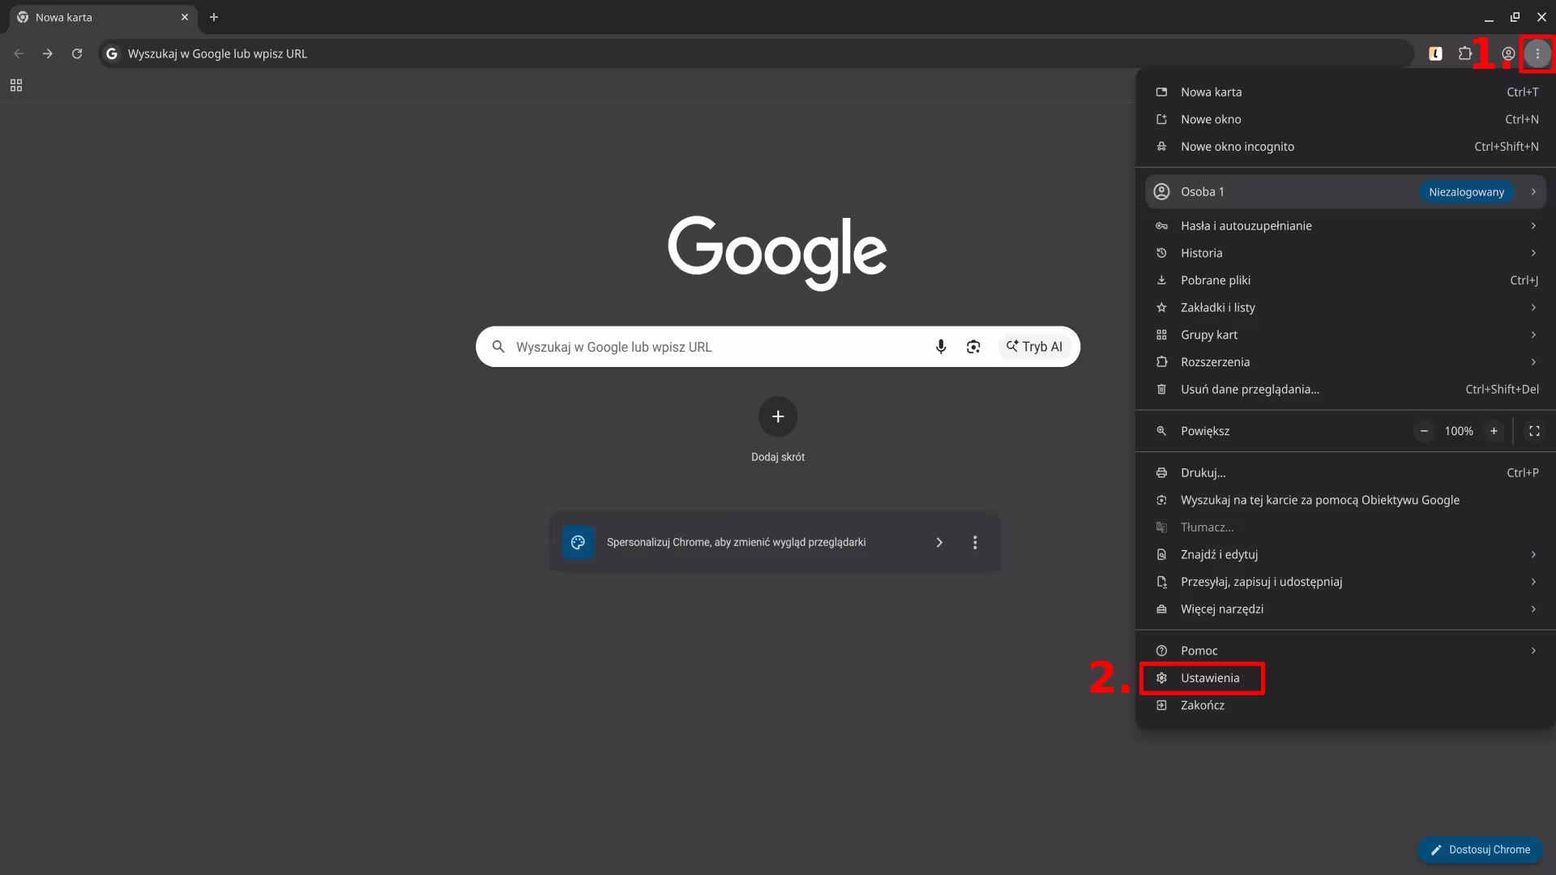Screen dimensions: 1556x875
Task: Expand Hasła i autouzupełnianie submenu
Action: 1345,226
